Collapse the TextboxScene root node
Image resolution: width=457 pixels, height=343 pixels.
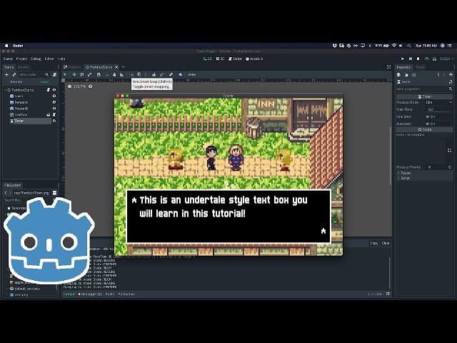(5, 90)
